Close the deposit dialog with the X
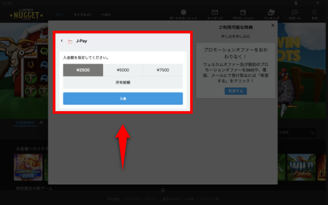Screen dimensions: 328x205 273,25
